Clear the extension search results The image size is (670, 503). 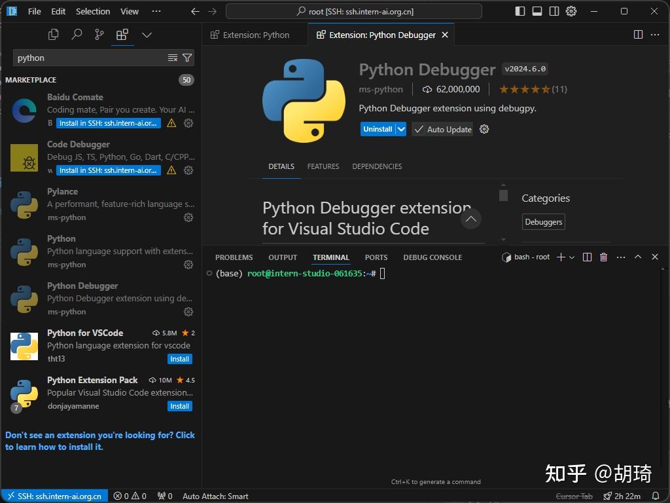coord(172,58)
